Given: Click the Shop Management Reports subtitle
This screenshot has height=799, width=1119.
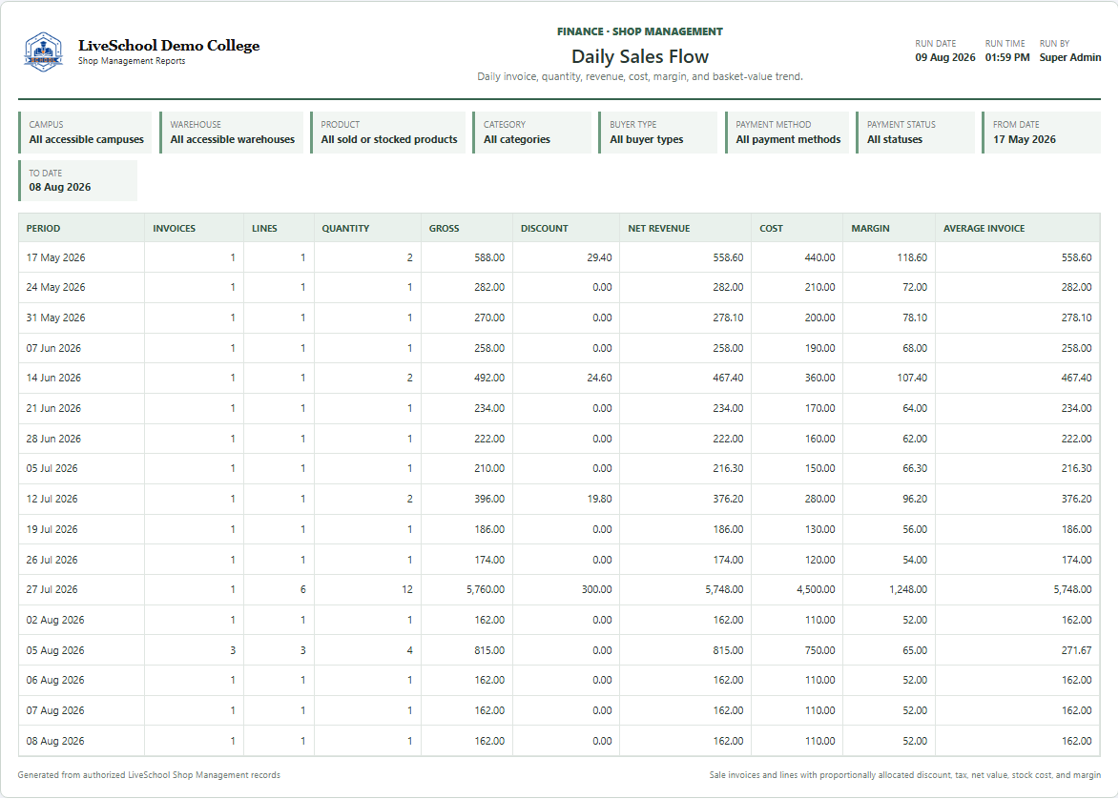Looking at the screenshot, I should (132, 61).
